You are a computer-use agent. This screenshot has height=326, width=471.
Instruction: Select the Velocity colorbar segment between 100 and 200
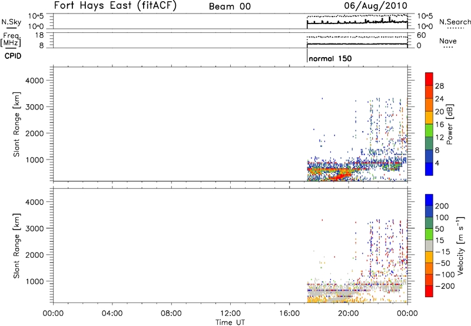[429, 212]
